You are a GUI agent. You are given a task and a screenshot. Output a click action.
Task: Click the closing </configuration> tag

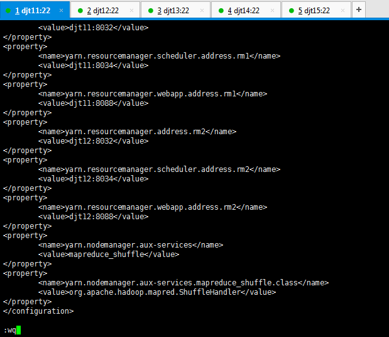(x=38, y=311)
